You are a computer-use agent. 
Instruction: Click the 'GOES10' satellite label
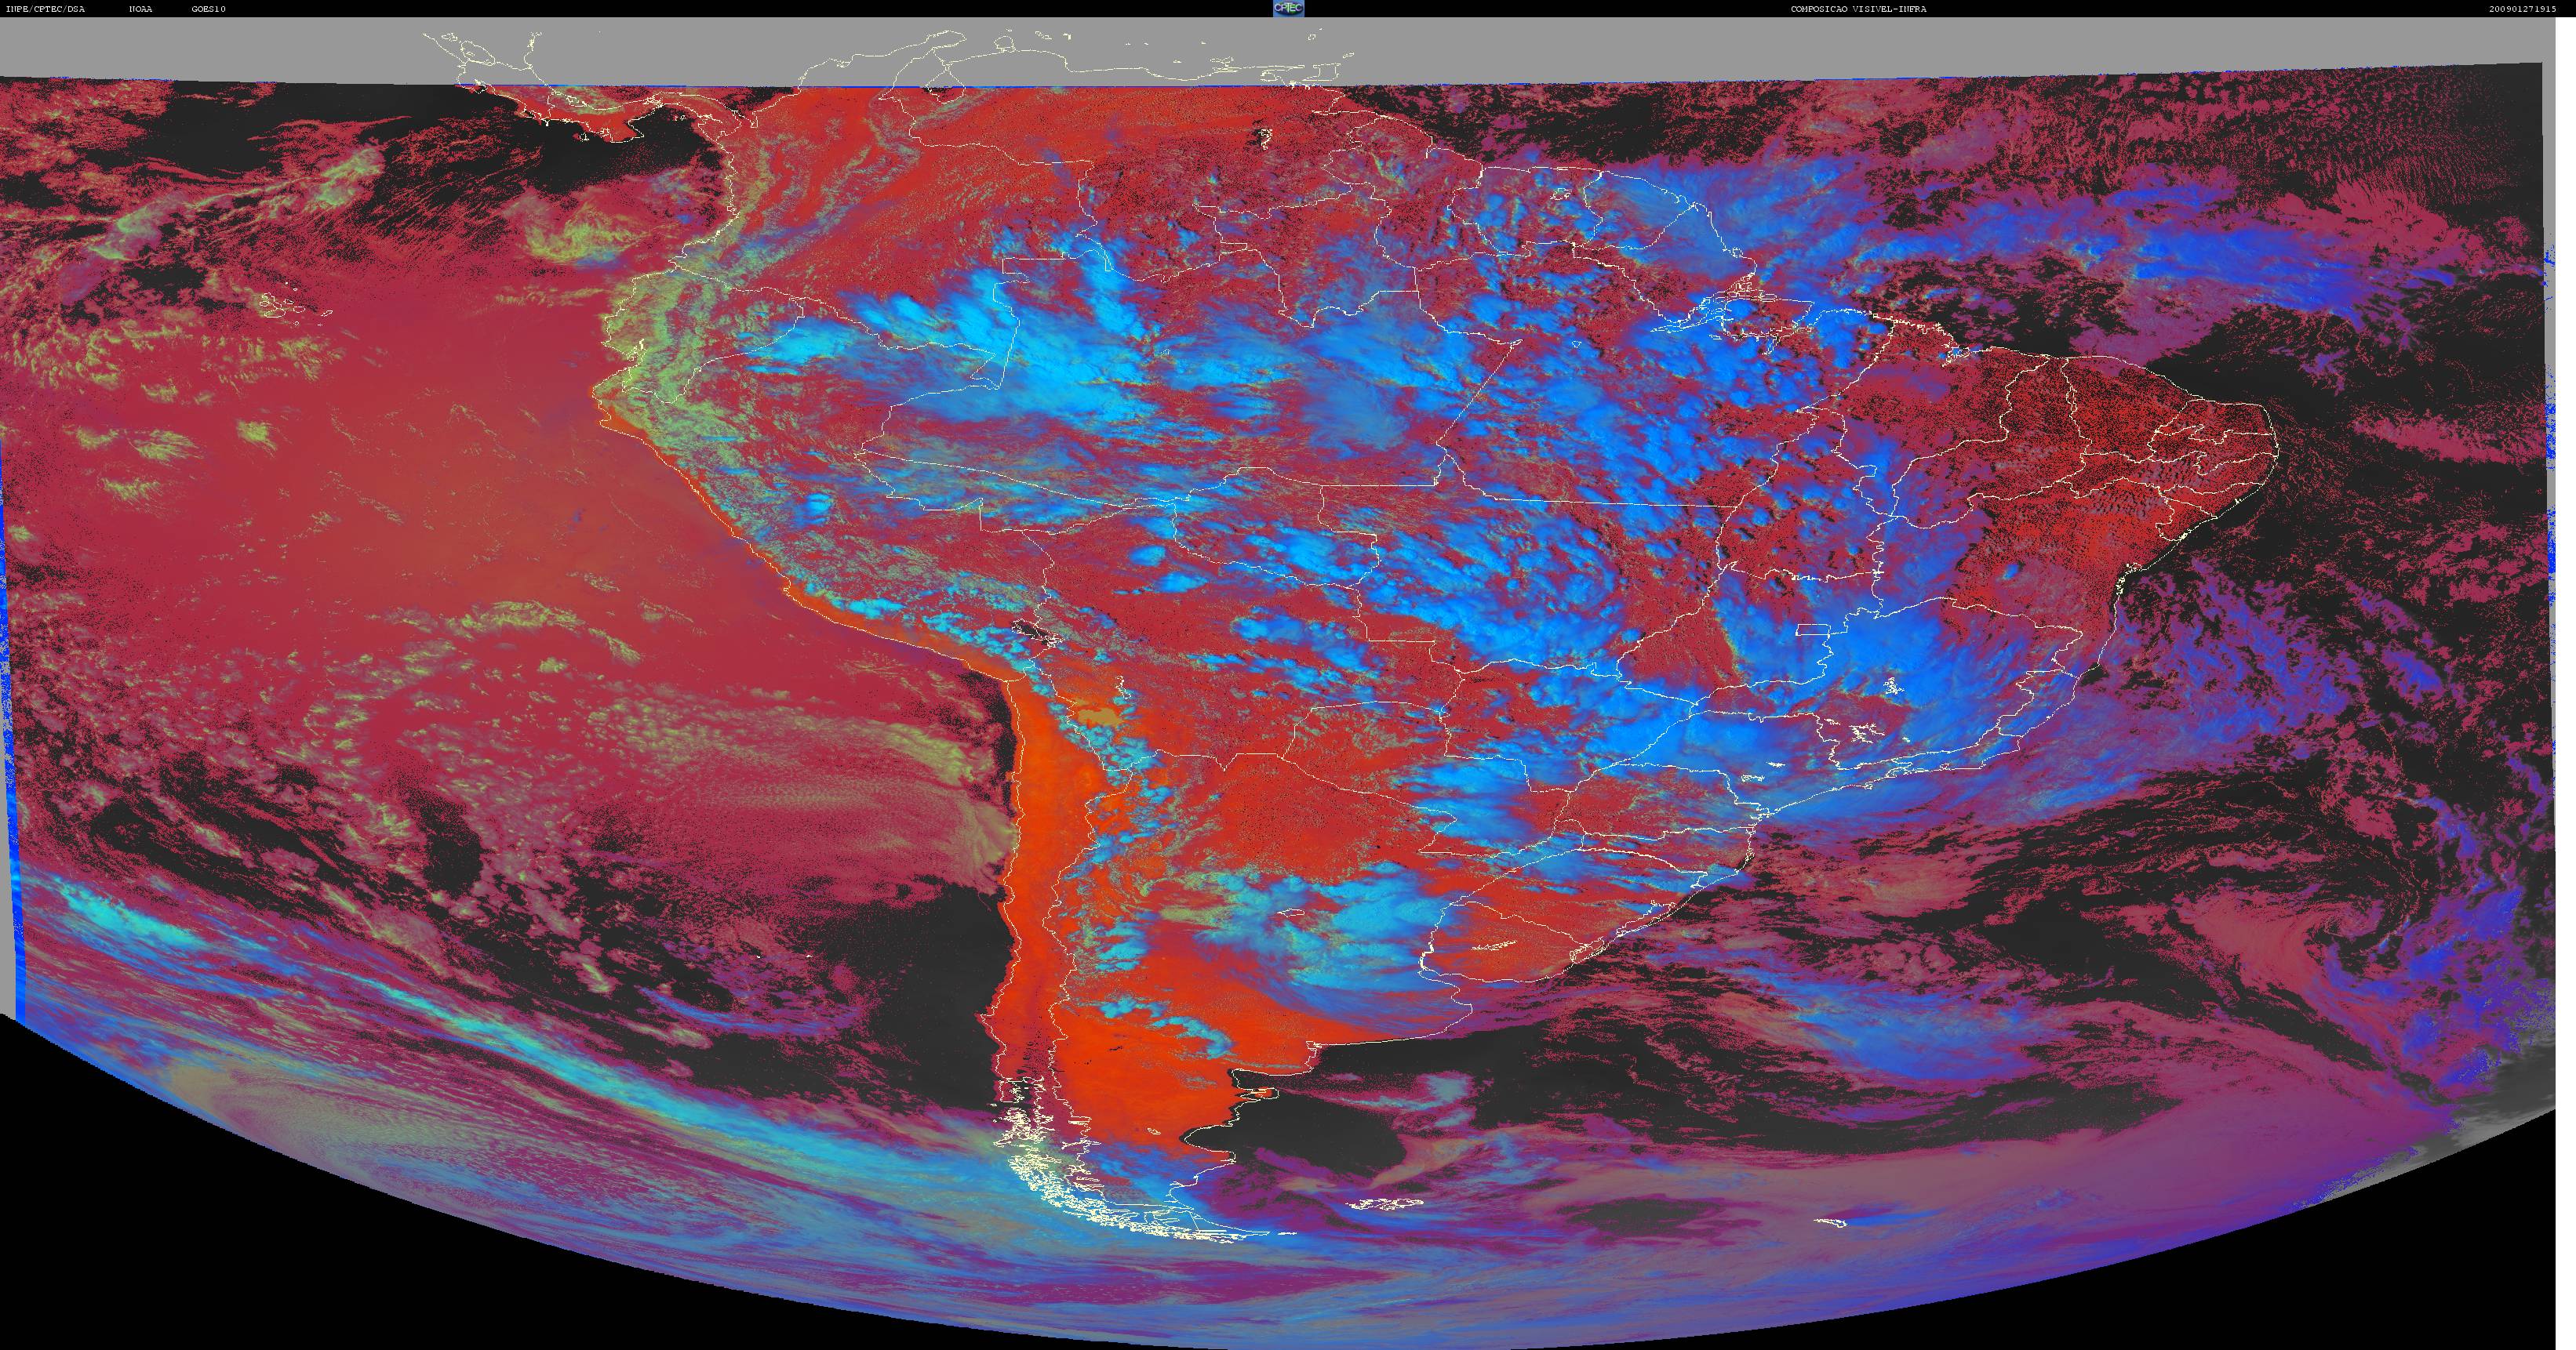coord(209,9)
